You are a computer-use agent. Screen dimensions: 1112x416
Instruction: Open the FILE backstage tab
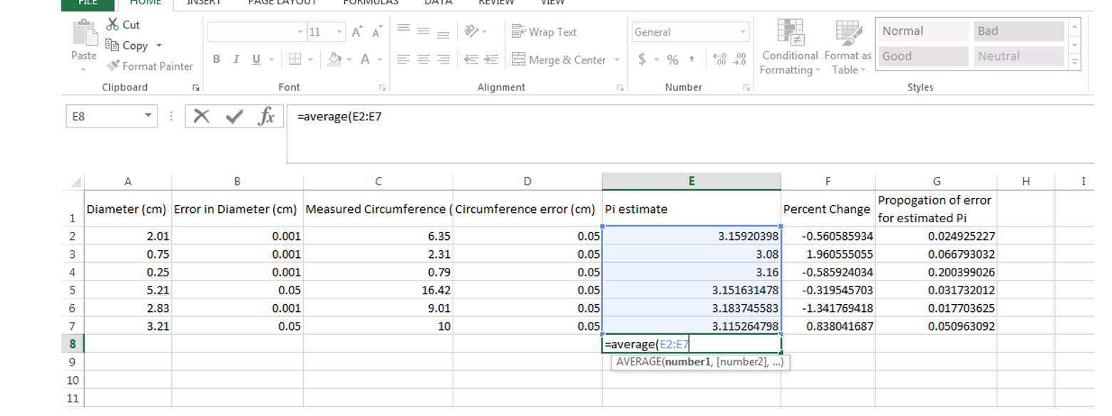click(x=88, y=4)
